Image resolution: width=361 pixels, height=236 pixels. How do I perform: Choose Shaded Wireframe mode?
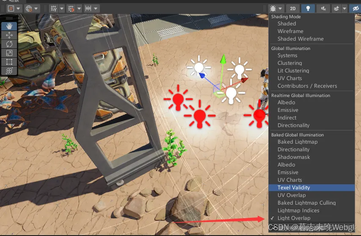tap(311, 39)
